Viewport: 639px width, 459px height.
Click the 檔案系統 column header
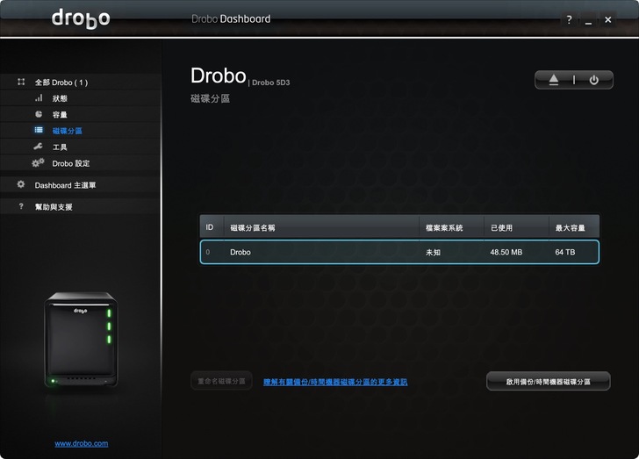tap(451, 227)
